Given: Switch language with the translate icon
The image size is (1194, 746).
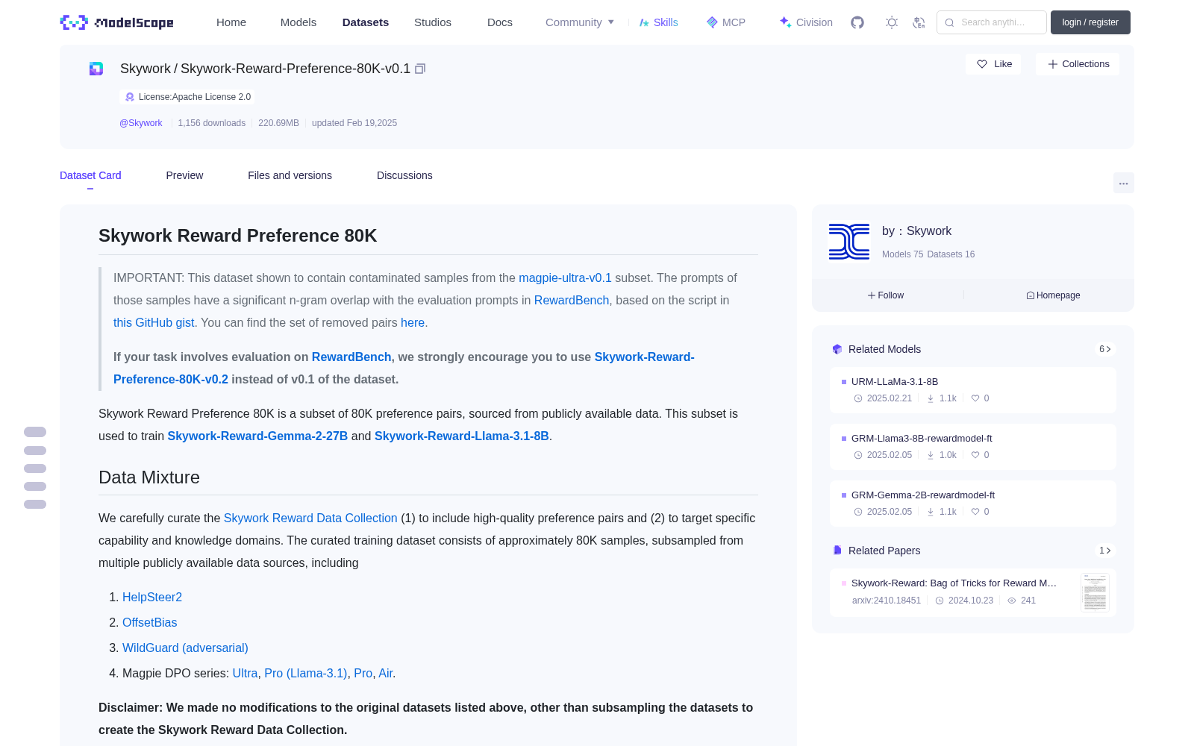Looking at the screenshot, I should [919, 22].
